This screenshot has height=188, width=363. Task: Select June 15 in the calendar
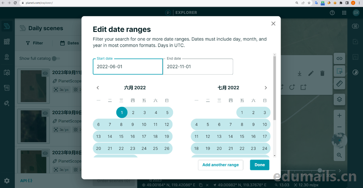click(121, 136)
